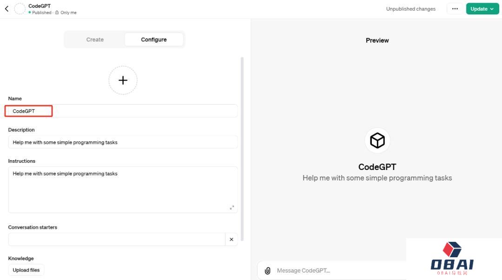Click inside the Instructions text area
The image size is (502, 280).
tap(123, 190)
